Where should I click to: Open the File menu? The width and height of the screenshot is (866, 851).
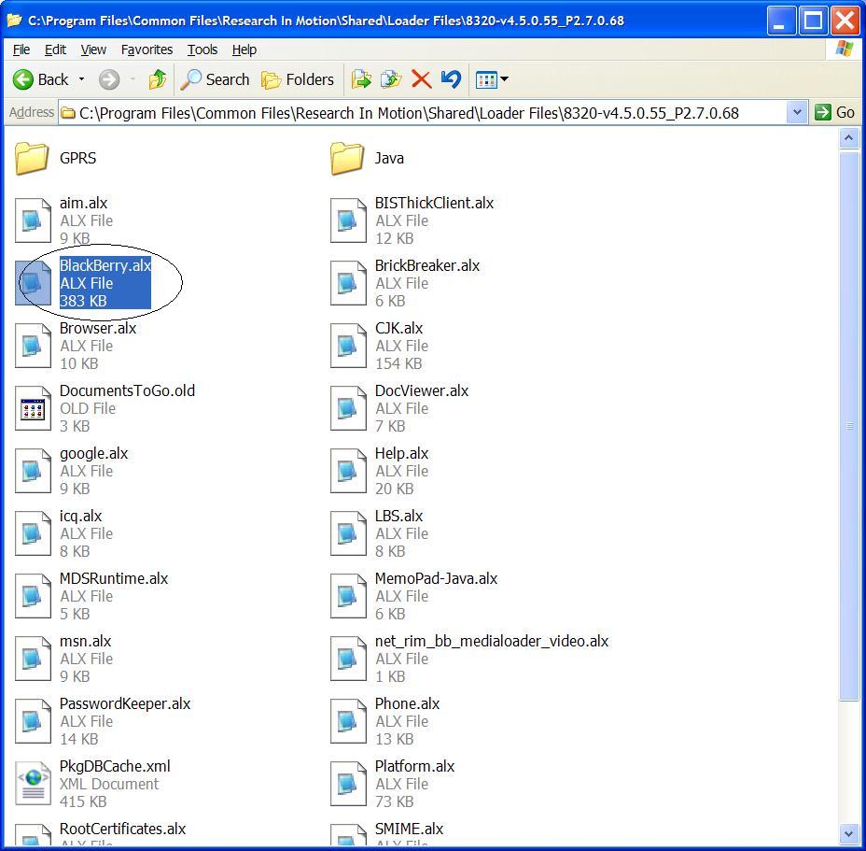click(21, 50)
